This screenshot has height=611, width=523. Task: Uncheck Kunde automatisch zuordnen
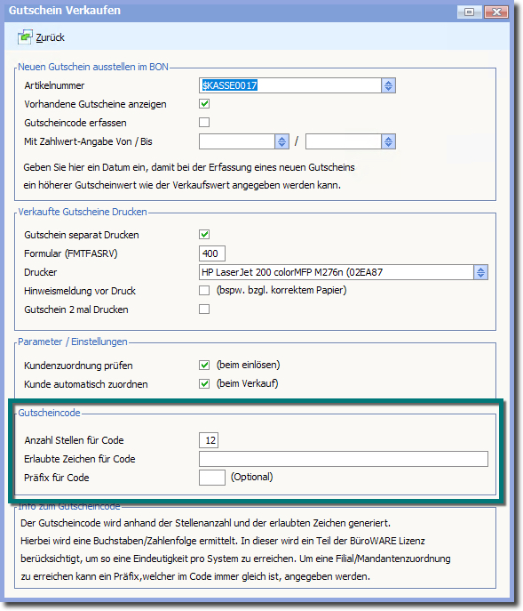[204, 384]
